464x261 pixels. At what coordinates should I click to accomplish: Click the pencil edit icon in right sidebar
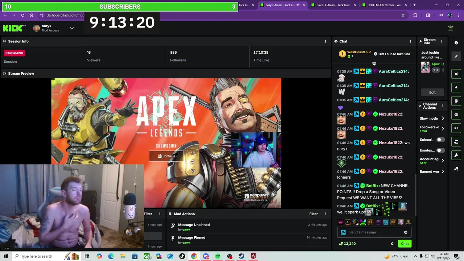pos(456,57)
